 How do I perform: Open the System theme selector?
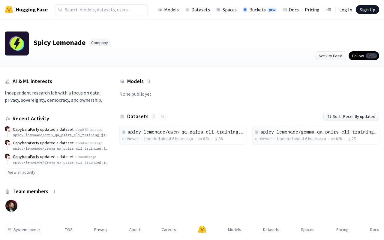(x=24, y=229)
